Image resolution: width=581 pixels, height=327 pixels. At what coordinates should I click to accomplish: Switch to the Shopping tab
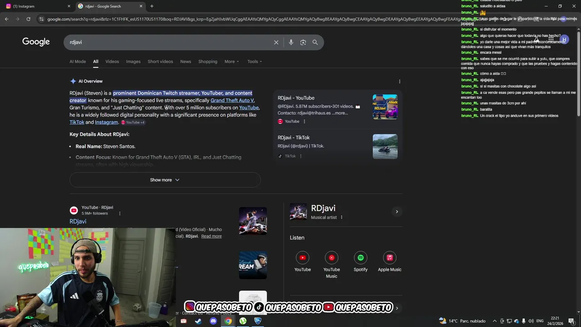coord(208,62)
